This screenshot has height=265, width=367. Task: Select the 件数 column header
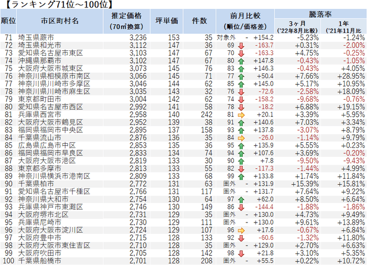[x=199, y=22]
